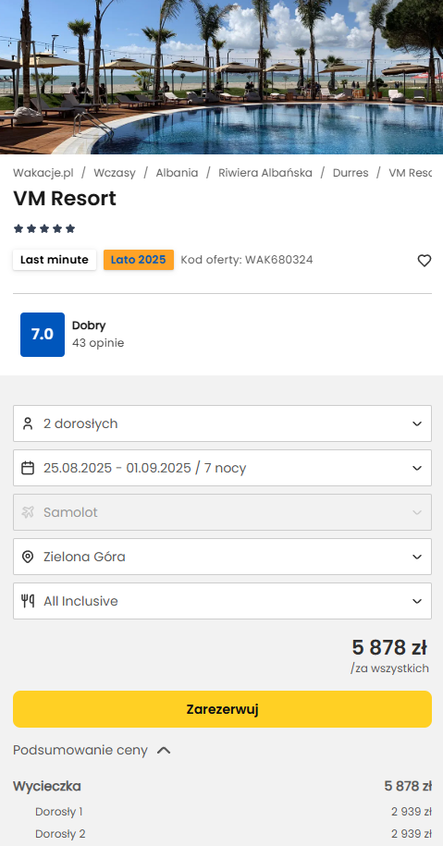This screenshot has height=846, width=443.
Task: Open the Riwiera Albańska breadcrumb
Action: (265, 173)
